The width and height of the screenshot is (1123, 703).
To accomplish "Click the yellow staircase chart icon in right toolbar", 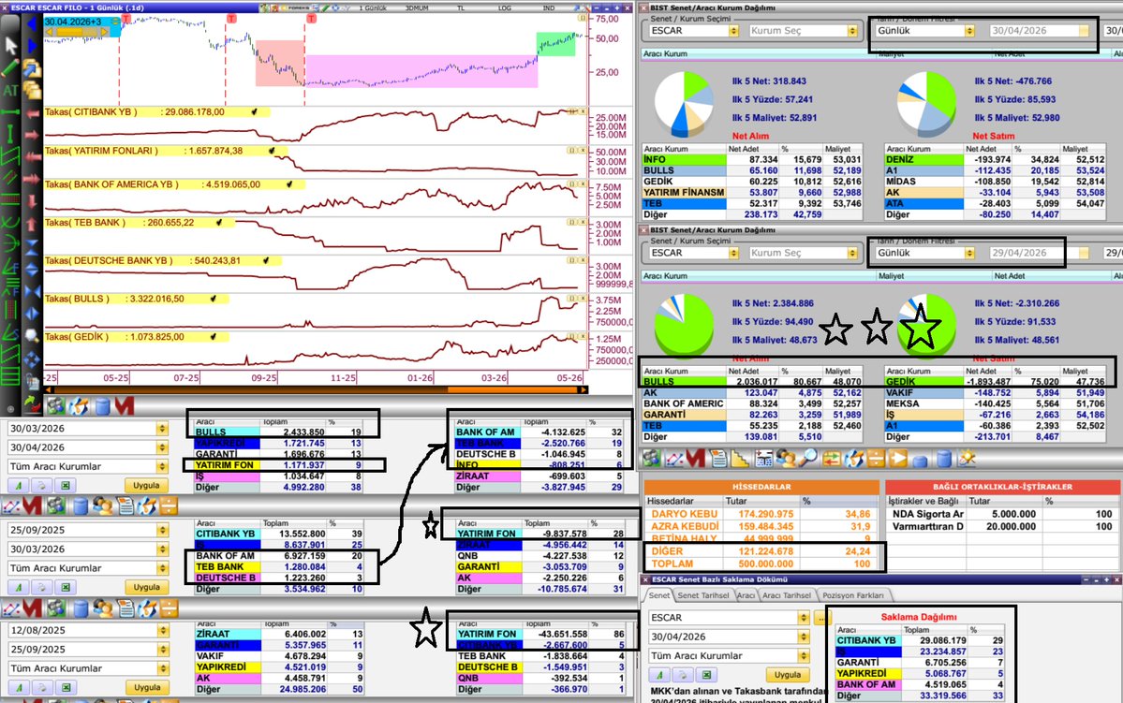I will [740, 458].
